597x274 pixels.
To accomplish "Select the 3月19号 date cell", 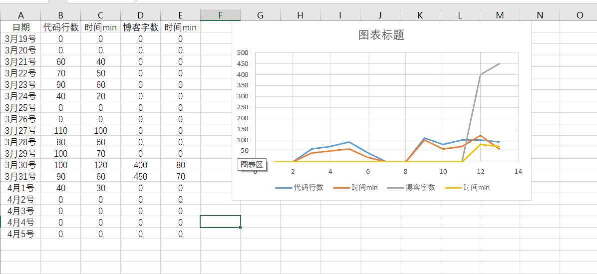I will pos(20,39).
